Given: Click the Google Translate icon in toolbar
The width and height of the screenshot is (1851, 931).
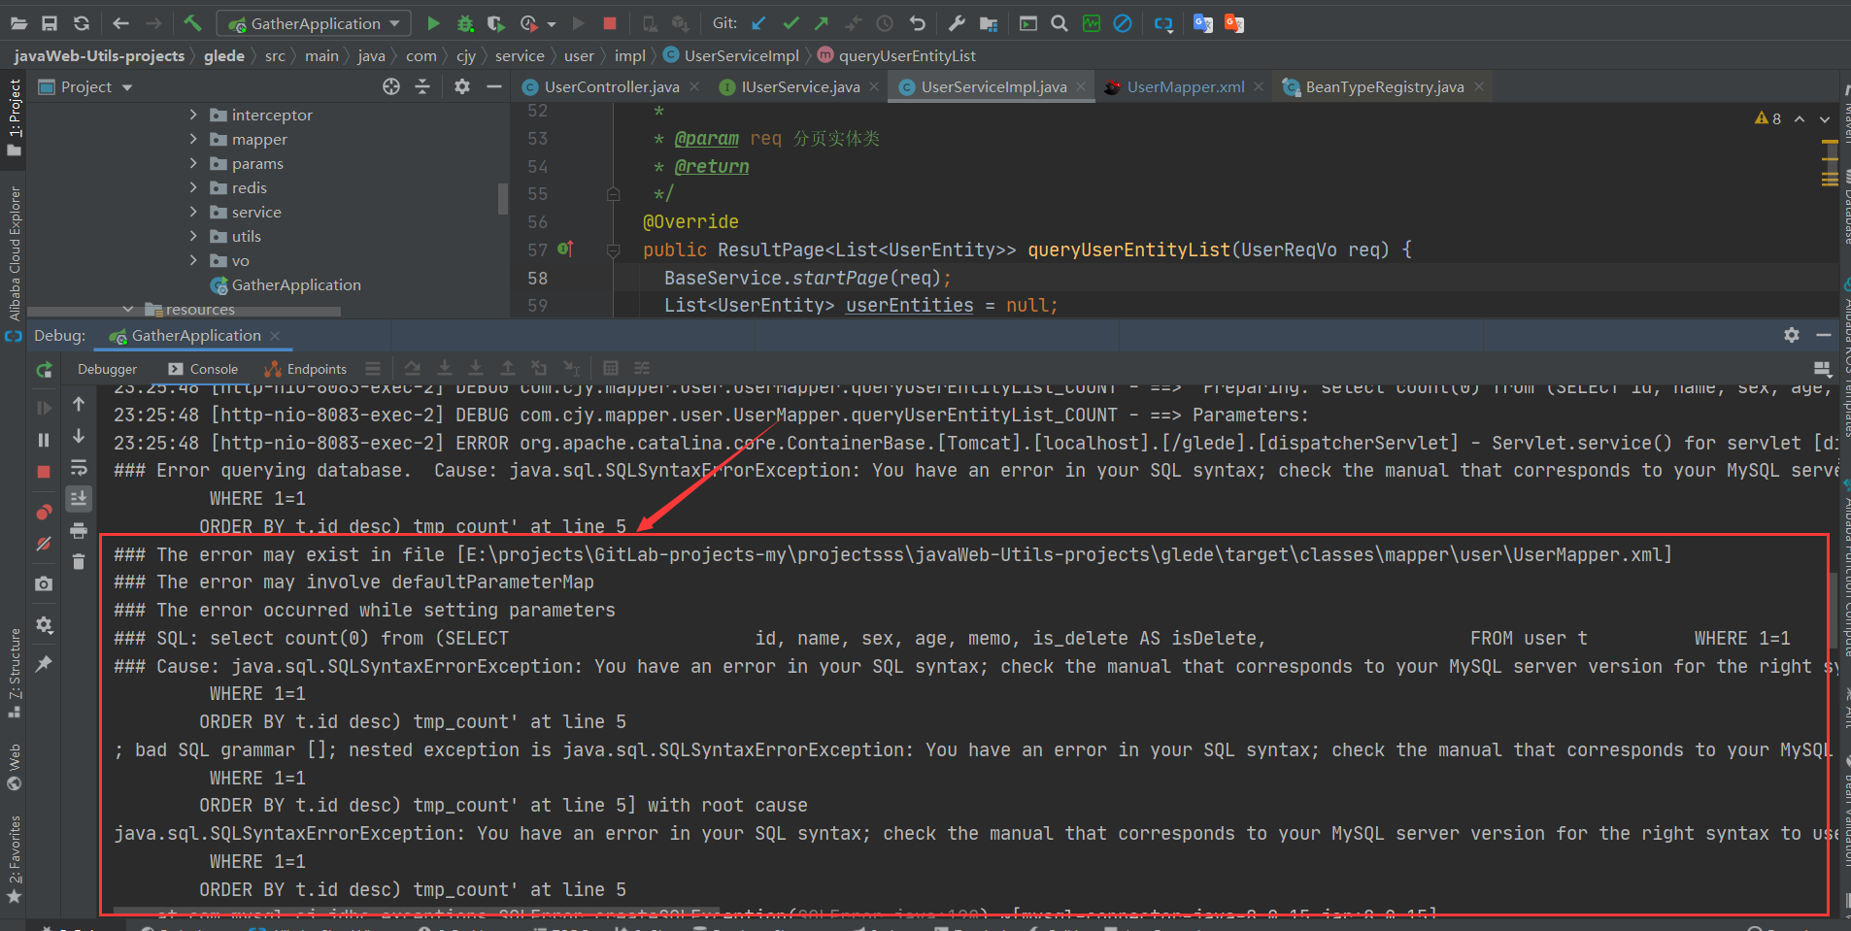Looking at the screenshot, I should point(1202,23).
